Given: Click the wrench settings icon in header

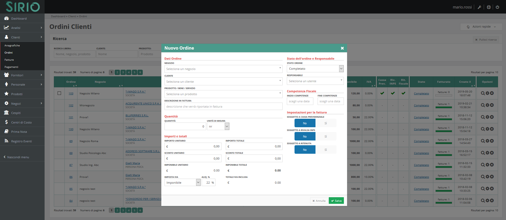Looking at the screenshot, I should tap(479, 7).
